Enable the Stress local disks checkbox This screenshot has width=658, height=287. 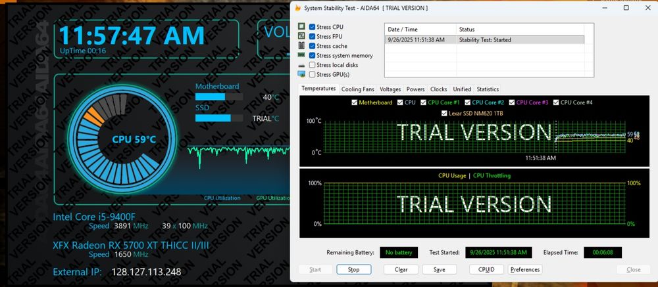click(312, 65)
